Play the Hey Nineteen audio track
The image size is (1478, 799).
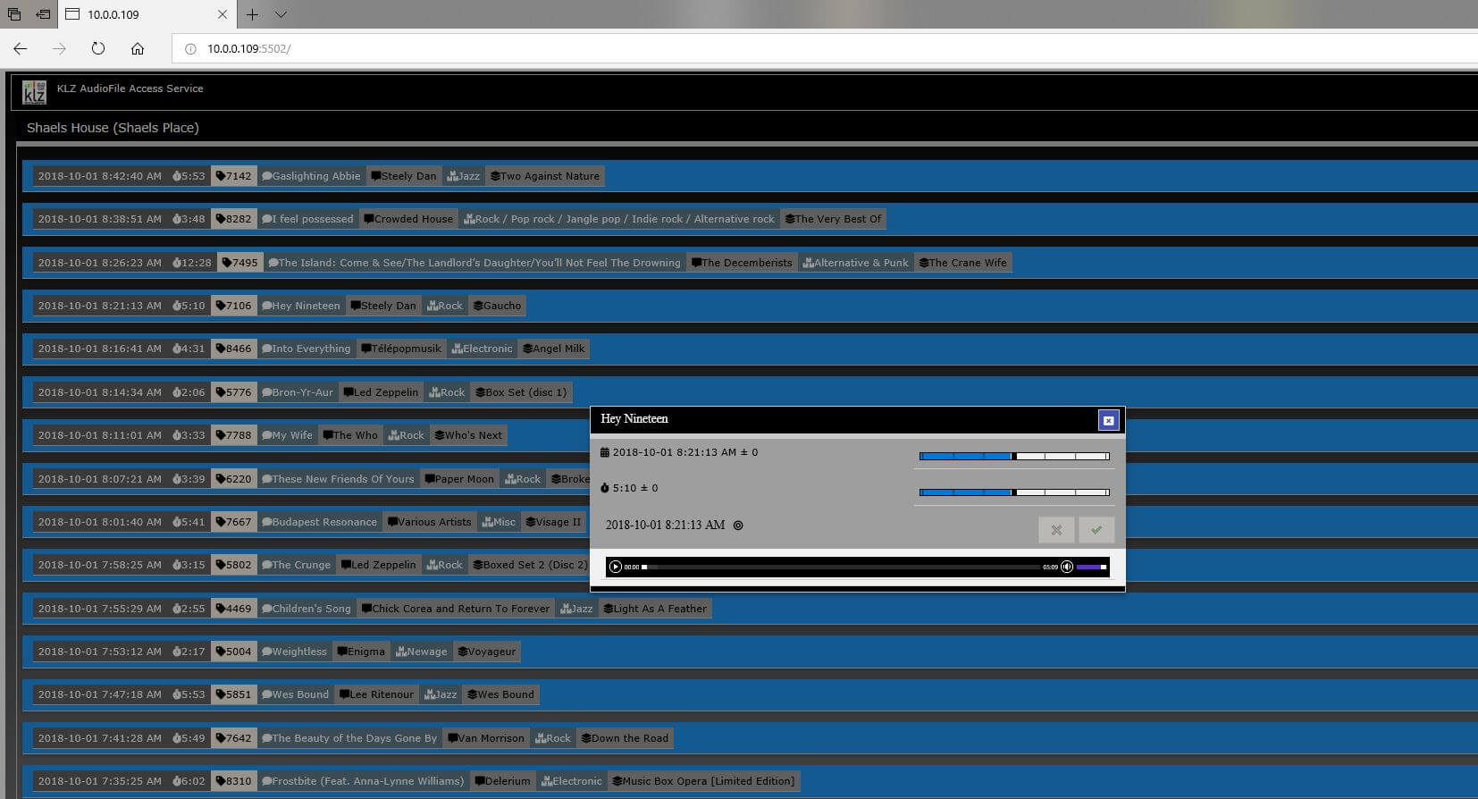(615, 567)
